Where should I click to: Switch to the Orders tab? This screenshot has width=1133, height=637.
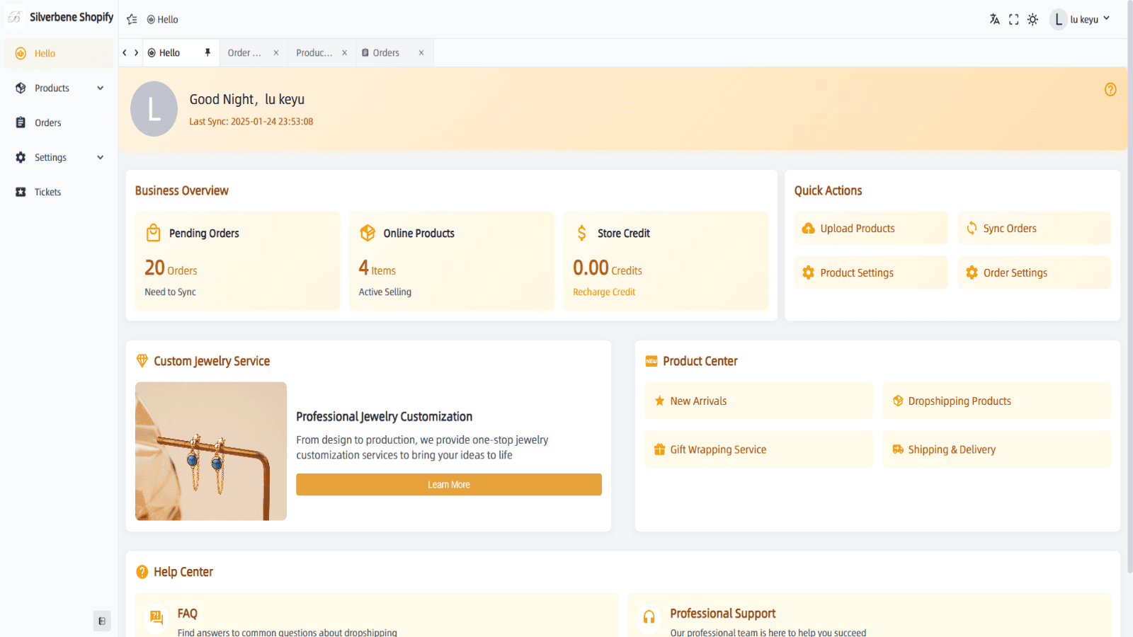click(x=386, y=53)
